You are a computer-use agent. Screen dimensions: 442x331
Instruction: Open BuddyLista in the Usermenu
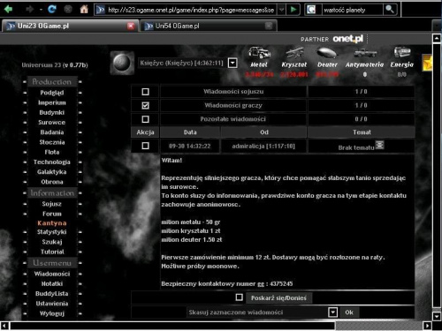[x=52, y=294]
